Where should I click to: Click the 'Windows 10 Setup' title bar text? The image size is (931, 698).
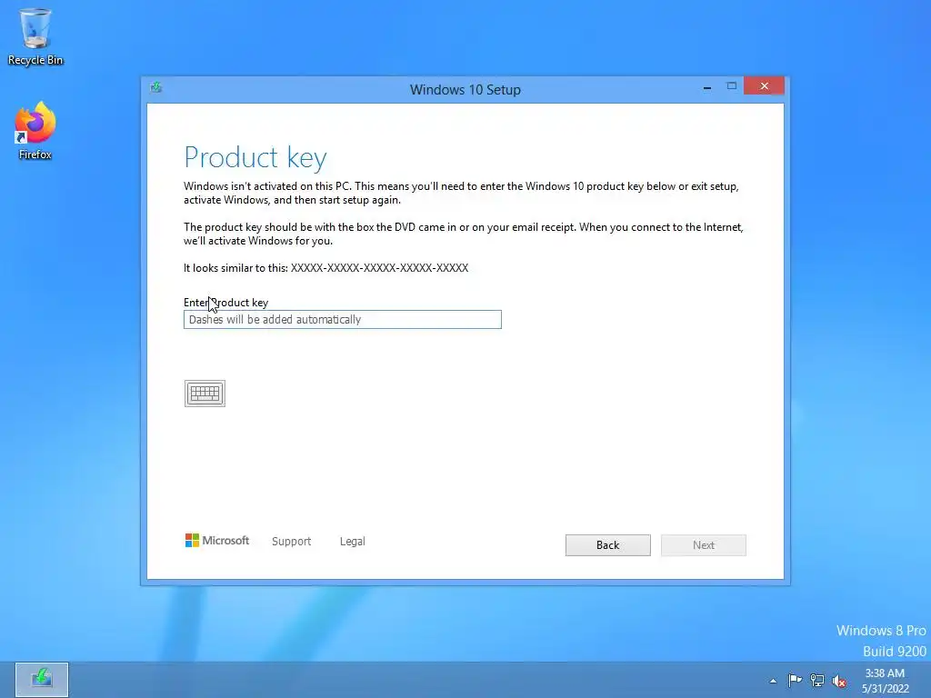pos(465,90)
